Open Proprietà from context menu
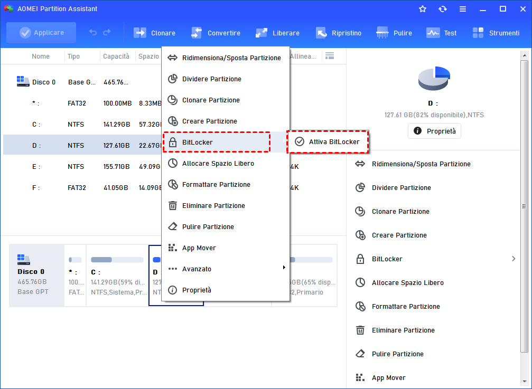This screenshot has width=532, height=389. 226,290
